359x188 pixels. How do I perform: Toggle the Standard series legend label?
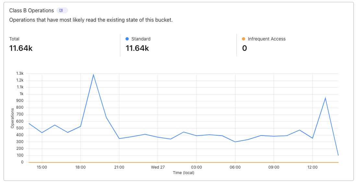coord(141,39)
